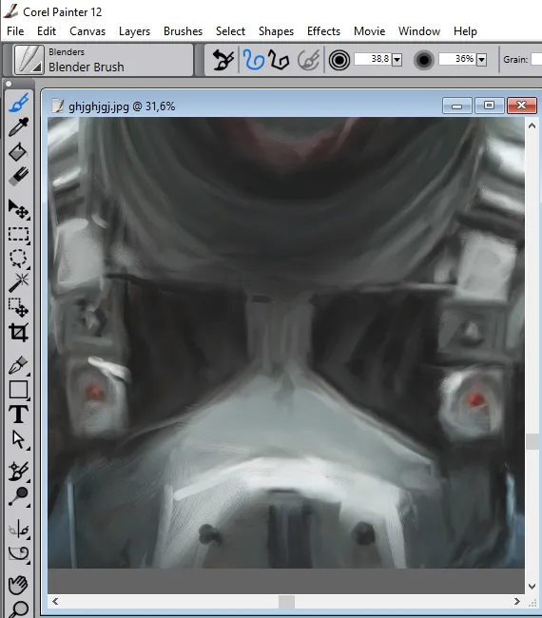The image size is (542, 618).
Task: Select the Dropper tool
Action: pyautogui.click(x=18, y=126)
